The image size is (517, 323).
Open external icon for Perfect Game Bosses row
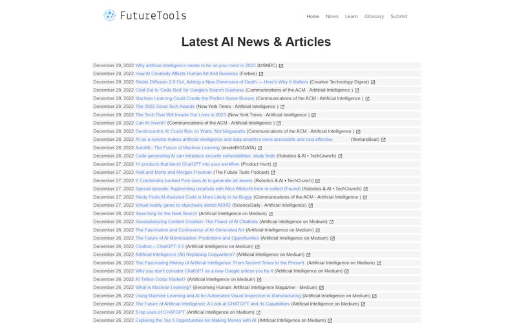click(x=367, y=99)
